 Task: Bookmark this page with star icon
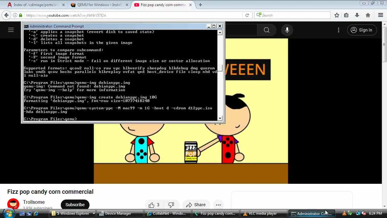point(337,15)
